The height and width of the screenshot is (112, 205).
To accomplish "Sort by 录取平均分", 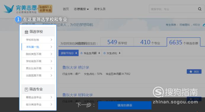I will point(68,53).
